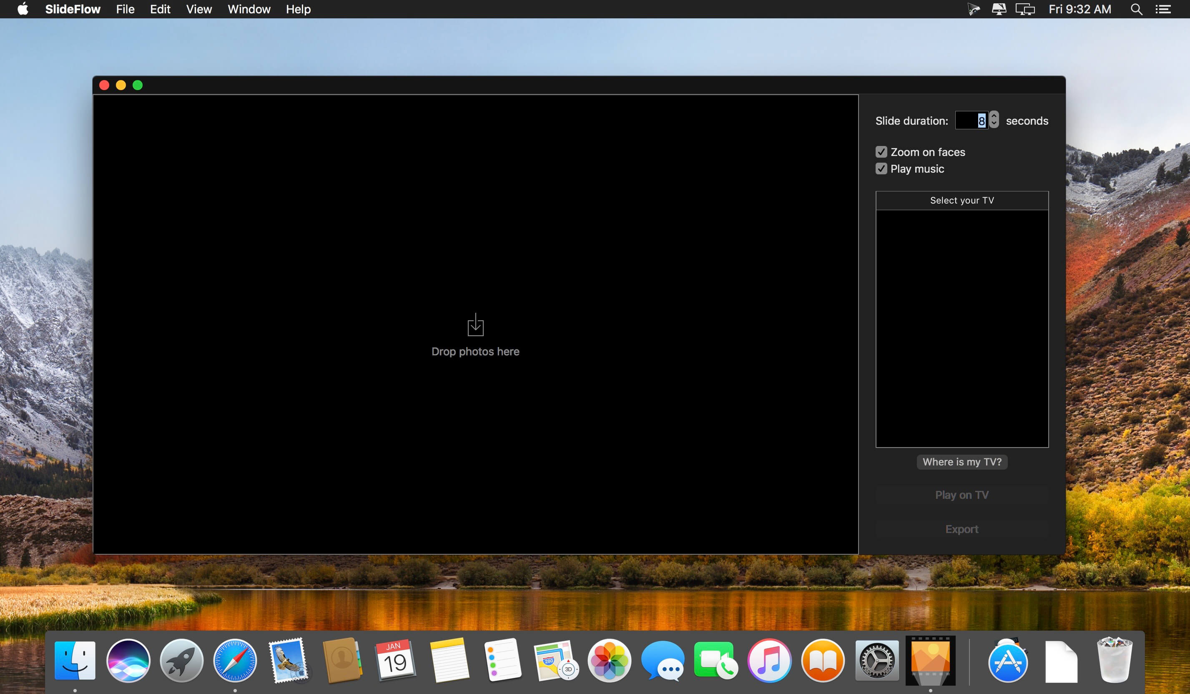Open the Window menu
This screenshot has height=694, width=1190.
(x=249, y=9)
